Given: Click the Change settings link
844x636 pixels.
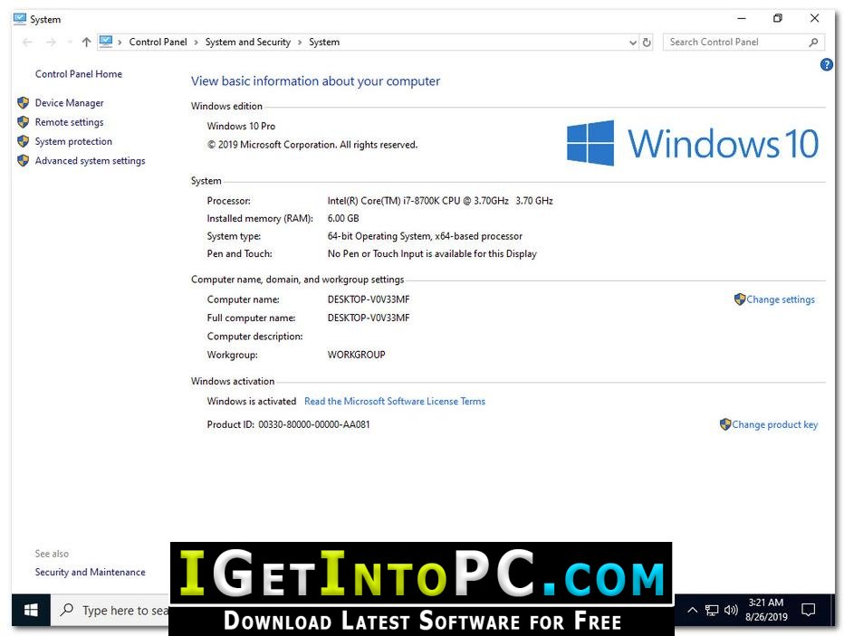Looking at the screenshot, I should 781,299.
